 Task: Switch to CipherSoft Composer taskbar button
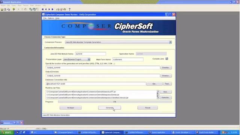click(111, 132)
